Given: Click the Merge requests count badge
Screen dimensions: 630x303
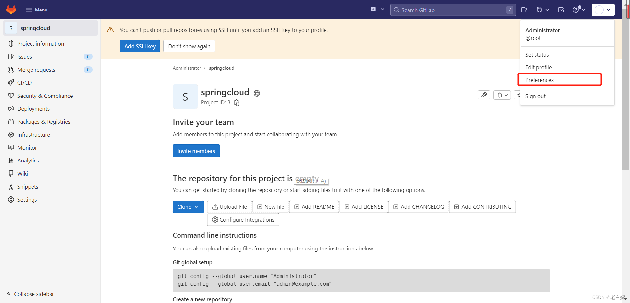Looking at the screenshot, I should (x=88, y=70).
